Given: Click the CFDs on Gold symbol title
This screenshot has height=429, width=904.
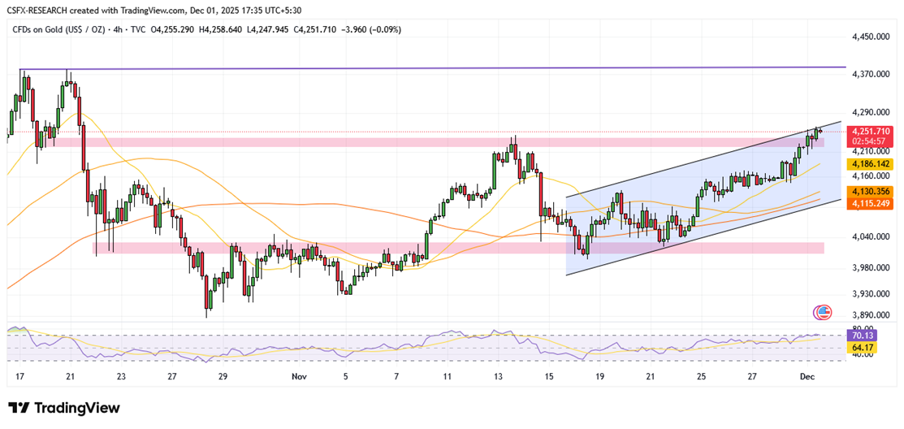Looking at the screenshot, I should click(x=62, y=30).
